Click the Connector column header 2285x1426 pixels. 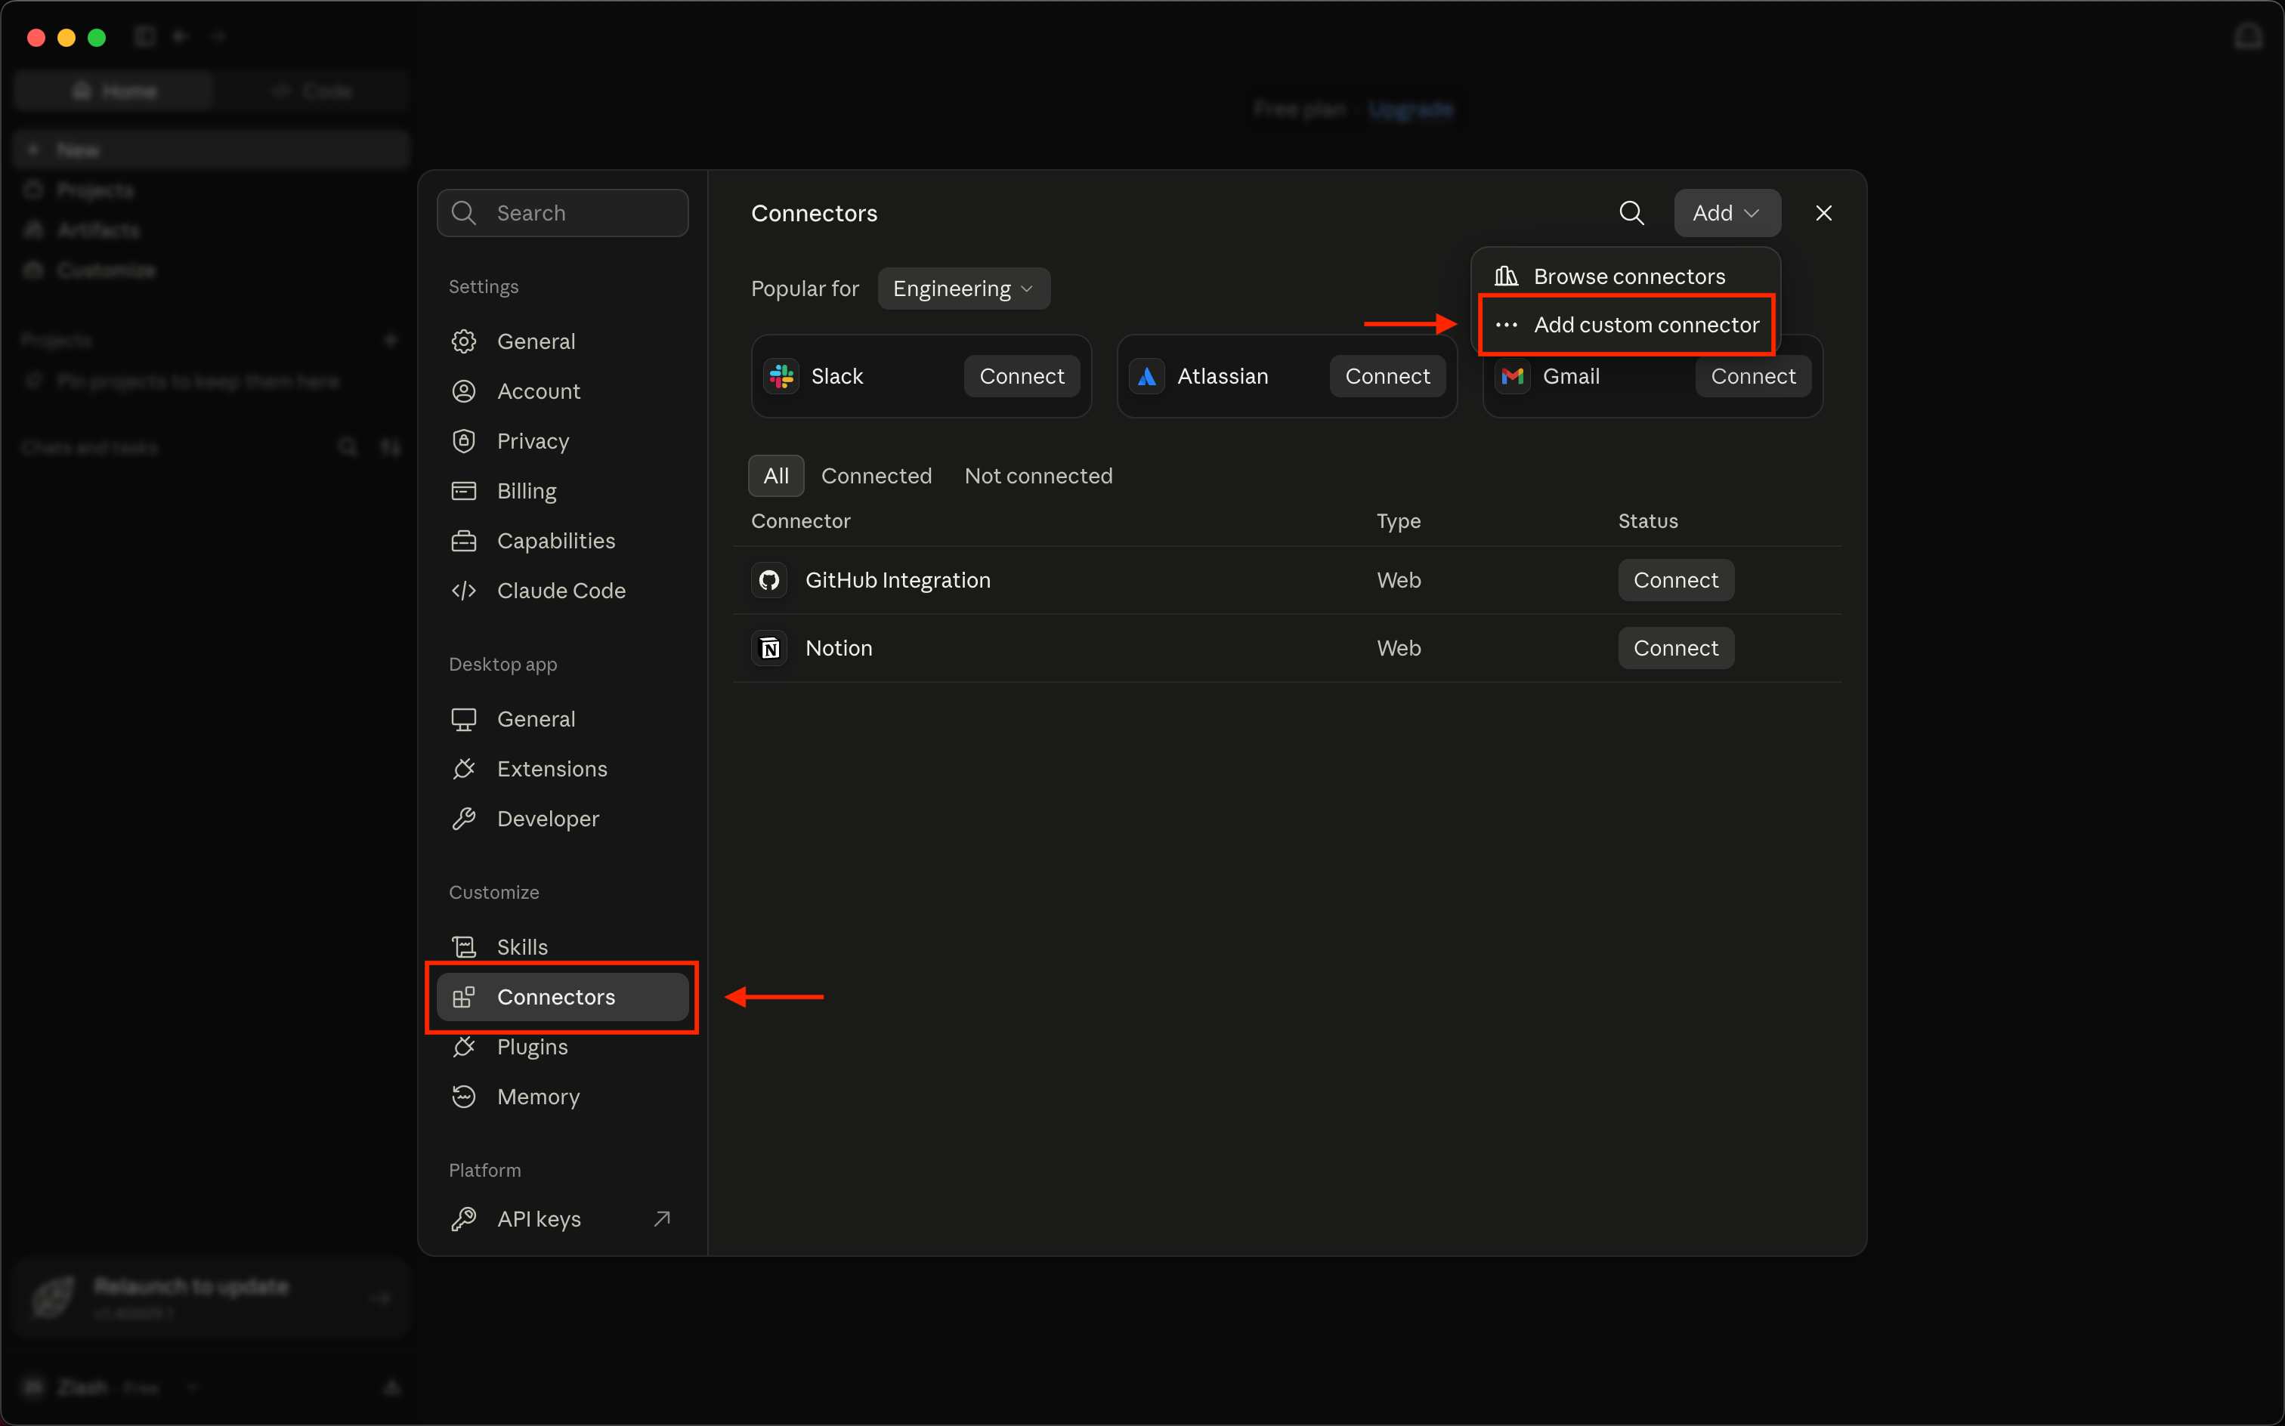pyautogui.click(x=800, y=522)
